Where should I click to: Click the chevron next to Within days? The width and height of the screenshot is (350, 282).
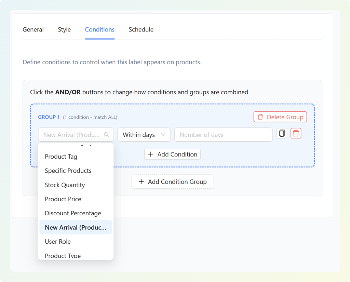(x=163, y=135)
